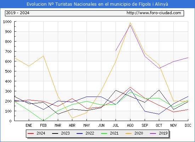Viewport: 195px width, 142px height.
Task: Click the 200 value on the y-axis
Action: pyautogui.click(x=9, y=101)
